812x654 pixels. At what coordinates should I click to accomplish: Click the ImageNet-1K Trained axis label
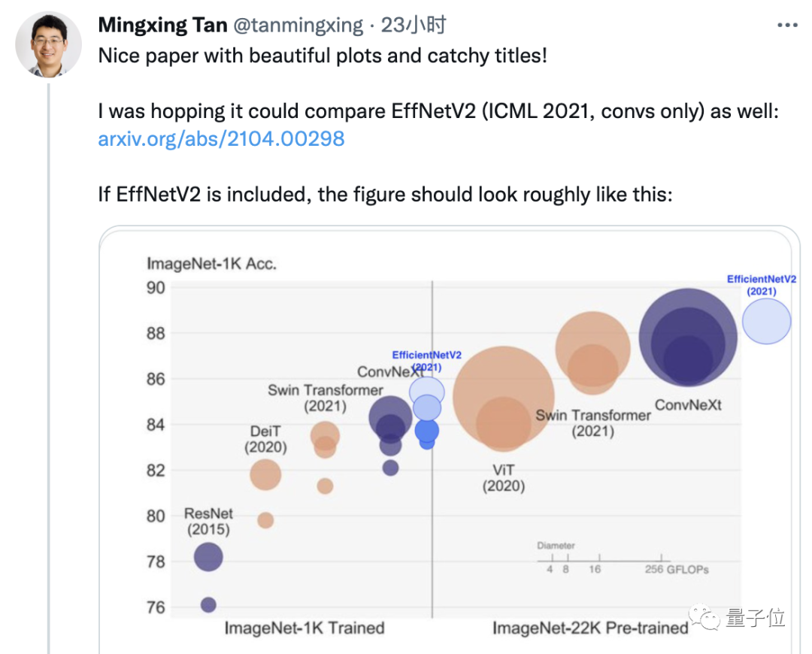tap(304, 628)
